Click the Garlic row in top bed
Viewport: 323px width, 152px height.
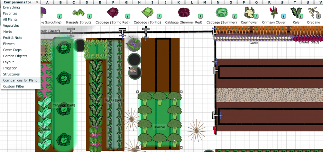[254, 38]
